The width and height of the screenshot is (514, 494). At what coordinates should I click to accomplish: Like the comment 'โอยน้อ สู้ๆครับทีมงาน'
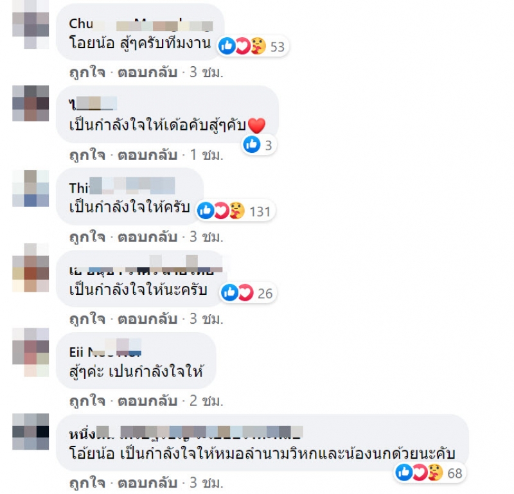(x=87, y=73)
